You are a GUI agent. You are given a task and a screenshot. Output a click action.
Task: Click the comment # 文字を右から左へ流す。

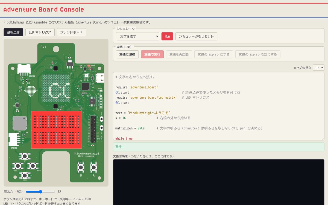(135, 77)
